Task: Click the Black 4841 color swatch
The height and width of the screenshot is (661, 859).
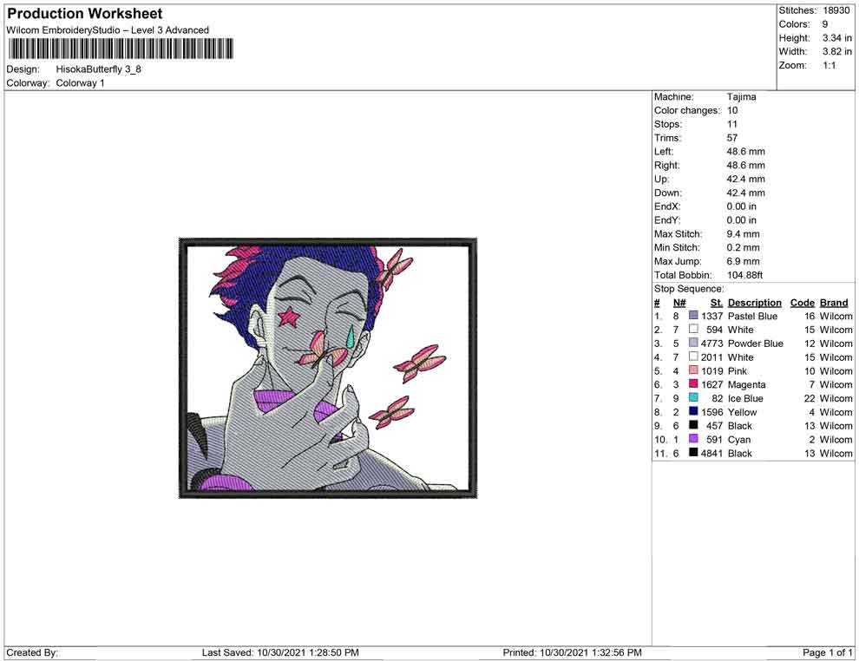Action: pyautogui.click(x=693, y=452)
